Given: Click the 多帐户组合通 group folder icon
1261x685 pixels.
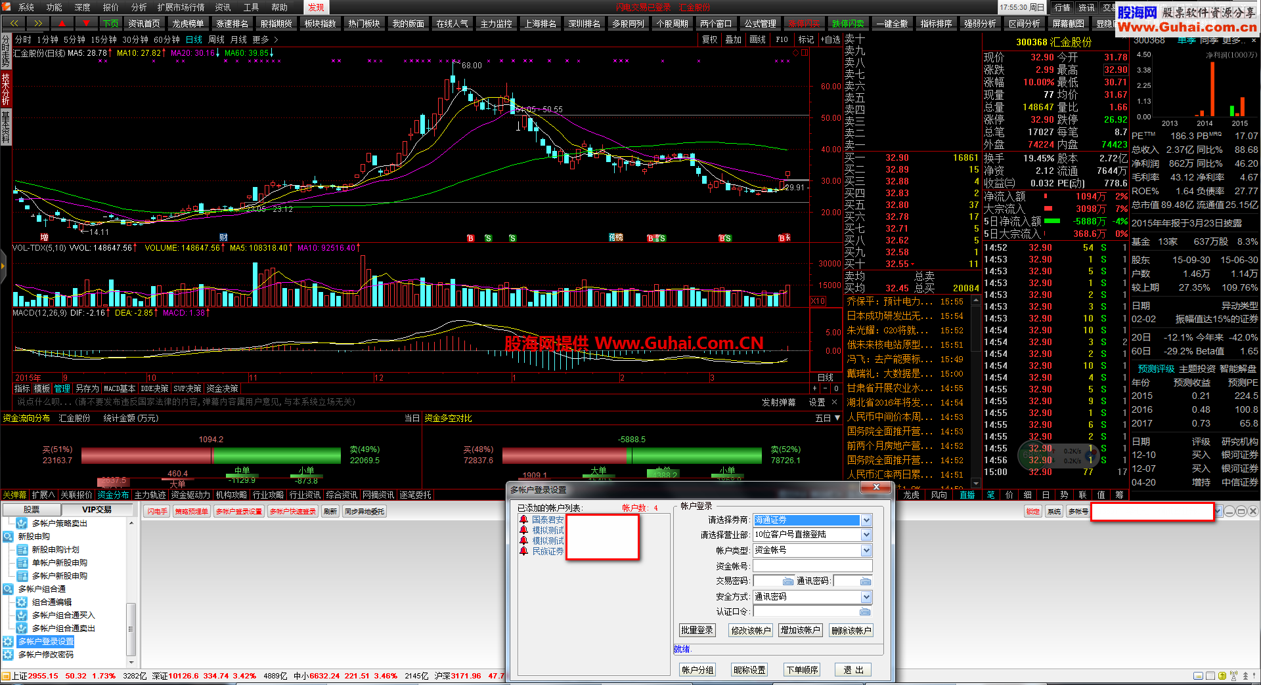Looking at the screenshot, I should click(8, 589).
